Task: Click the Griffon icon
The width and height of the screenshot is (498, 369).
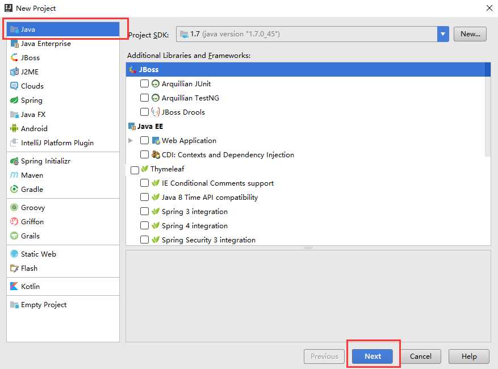Action: tap(14, 221)
